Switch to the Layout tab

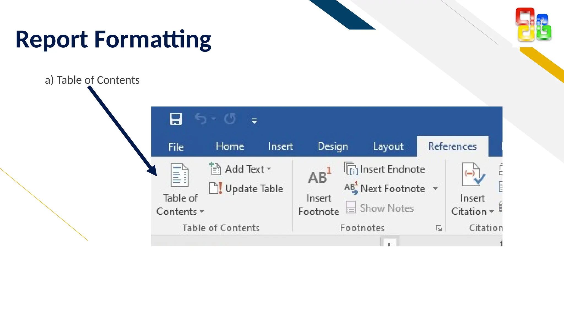tap(388, 146)
